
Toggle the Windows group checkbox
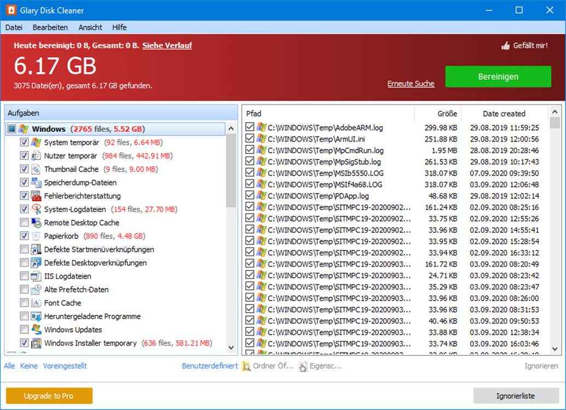tap(12, 129)
